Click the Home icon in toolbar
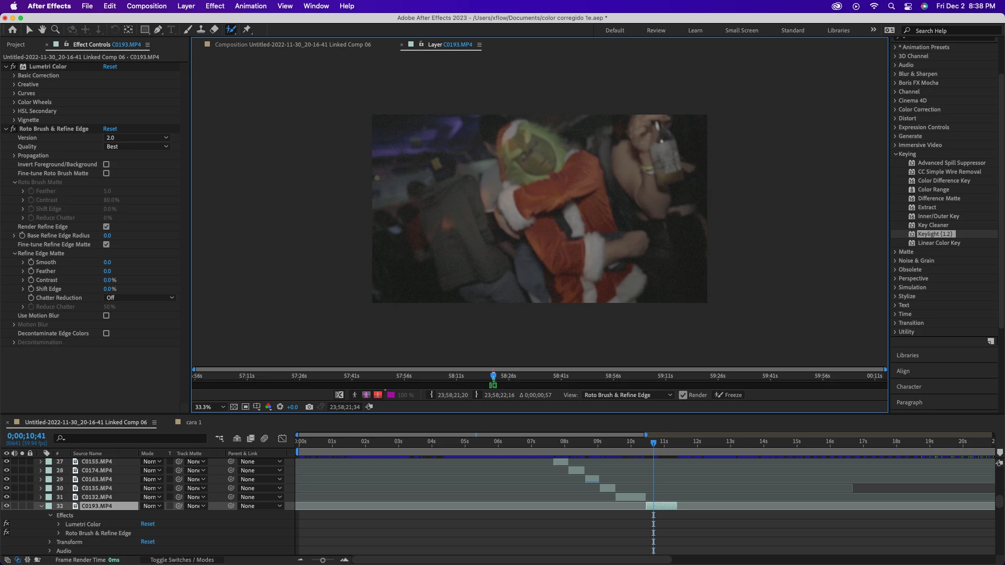 pos(13,30)
